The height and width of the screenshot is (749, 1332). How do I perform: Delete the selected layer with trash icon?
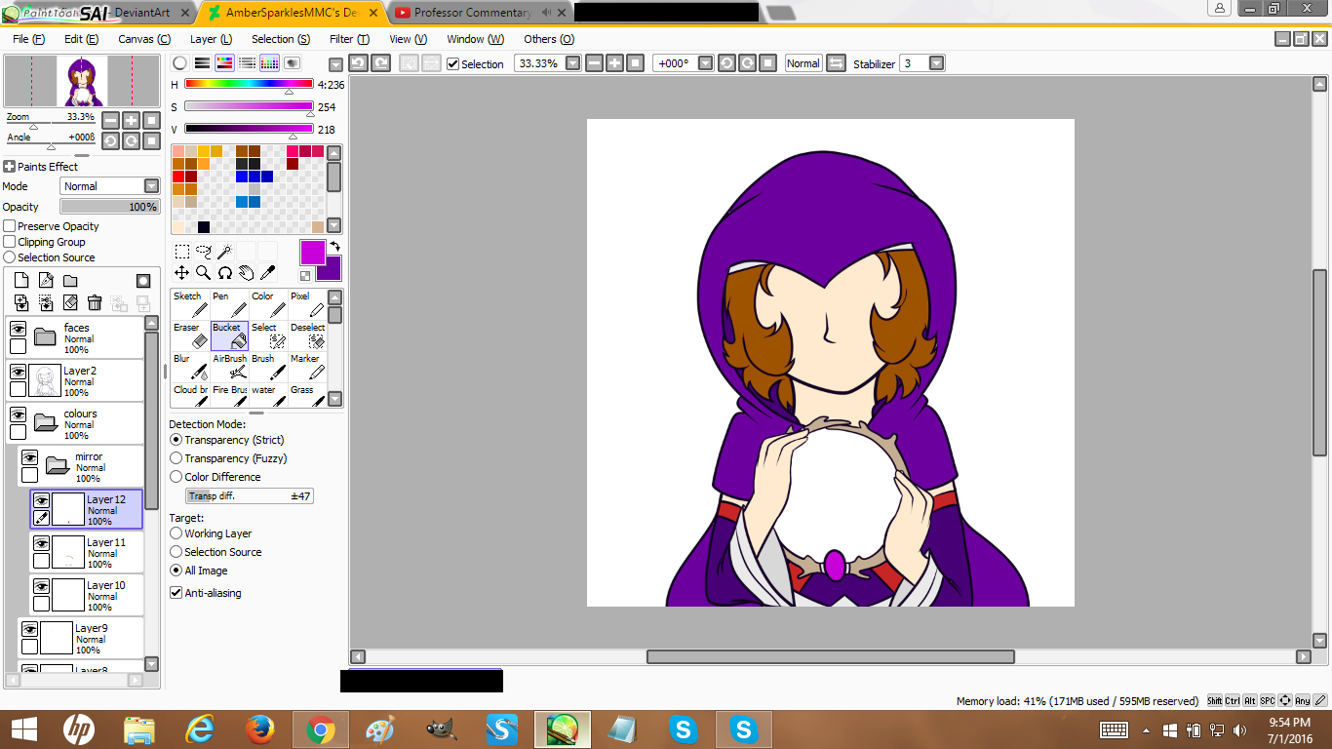tap(95, 303)
